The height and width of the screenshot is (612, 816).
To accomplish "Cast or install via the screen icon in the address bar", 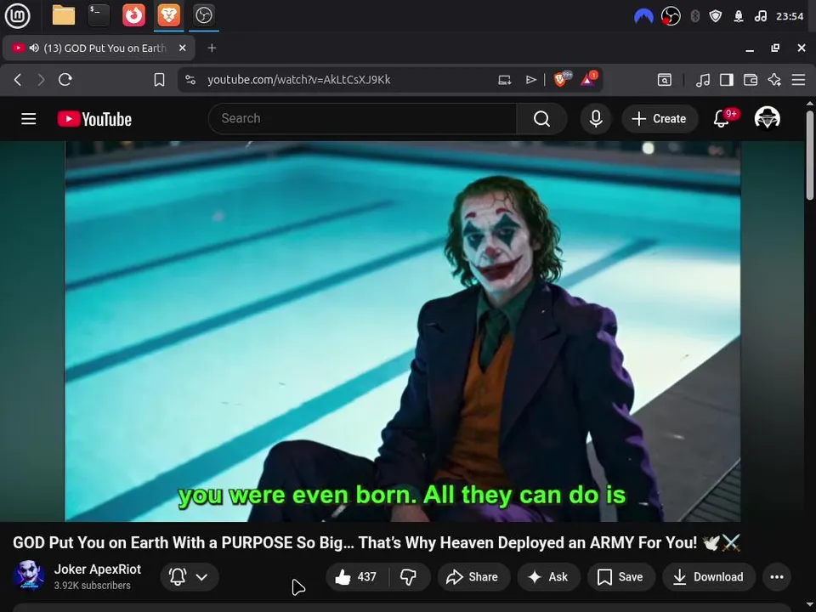I will (x=504, y=80).
